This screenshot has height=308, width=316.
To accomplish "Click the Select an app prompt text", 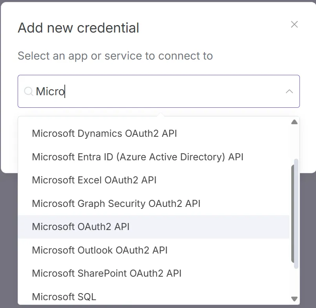I will coord(115,56).
